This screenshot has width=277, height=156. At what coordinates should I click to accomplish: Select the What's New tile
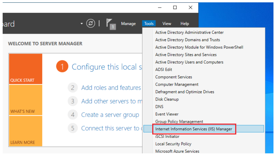[25, 100]
